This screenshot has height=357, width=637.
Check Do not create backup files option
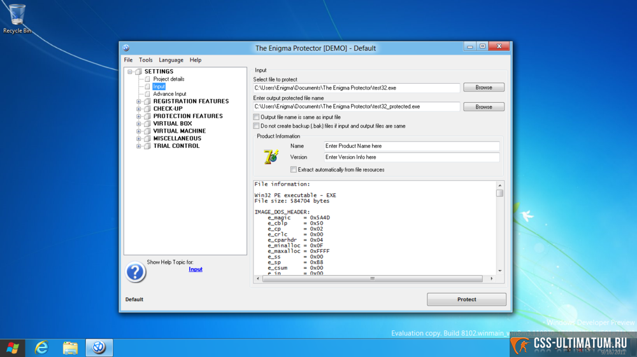(256, 126)
